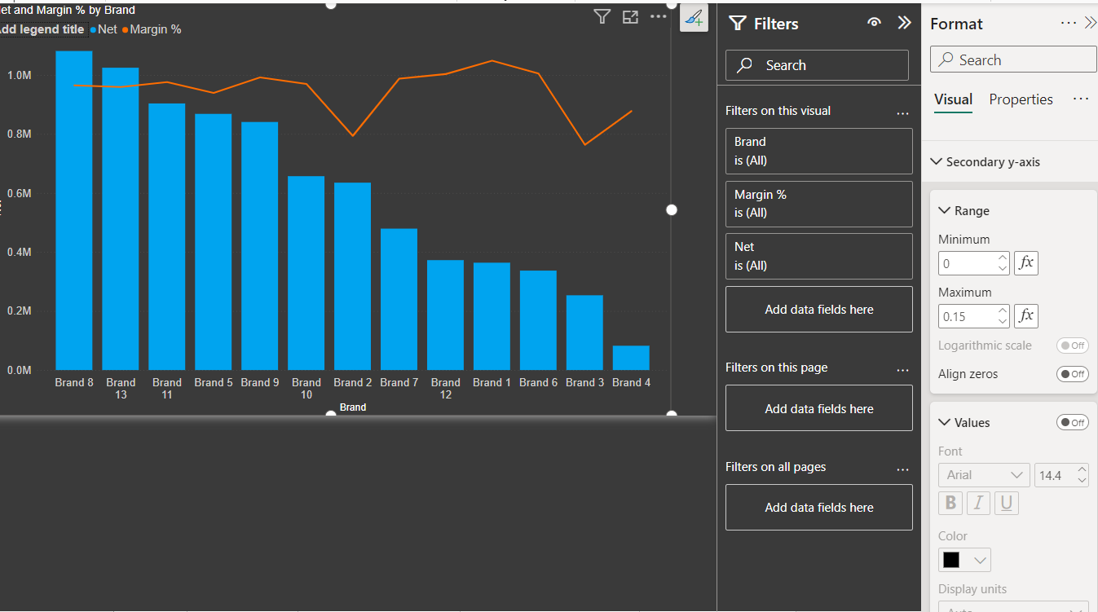Open the Margin % filter card
Image resolution: width=1098 pixels, height=612 pixels.
[x=818, y=204]
